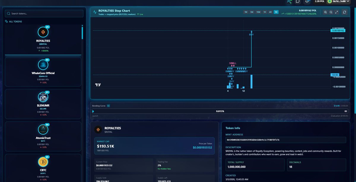This screenshot has height=182, width=356.
Task: Zoom out on the chart
Action: (x=331, y=12)
